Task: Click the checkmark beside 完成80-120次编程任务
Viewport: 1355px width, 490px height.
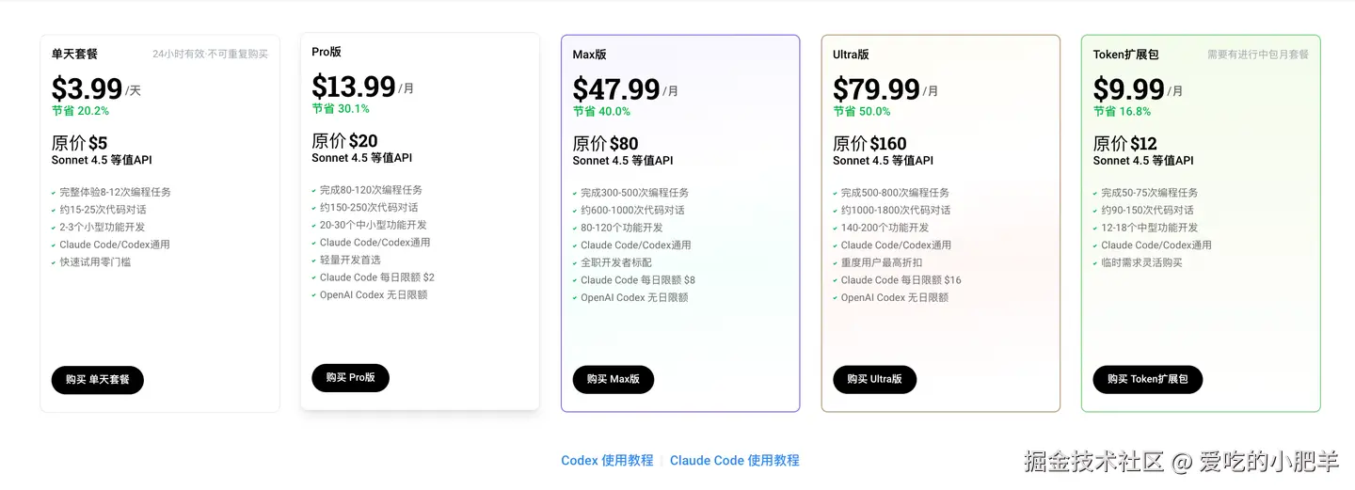Action: click(x=313, y=191)
